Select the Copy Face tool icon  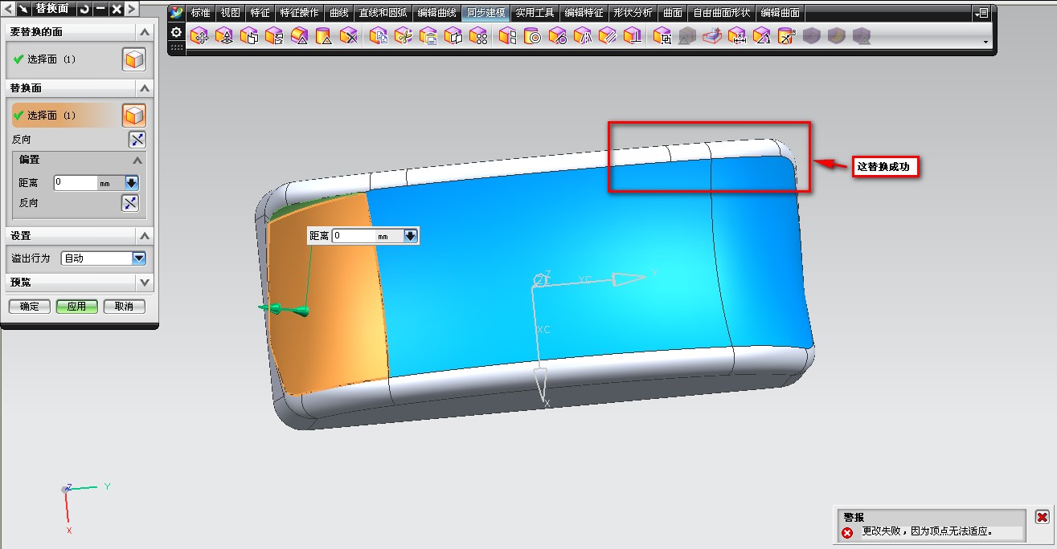378,35
